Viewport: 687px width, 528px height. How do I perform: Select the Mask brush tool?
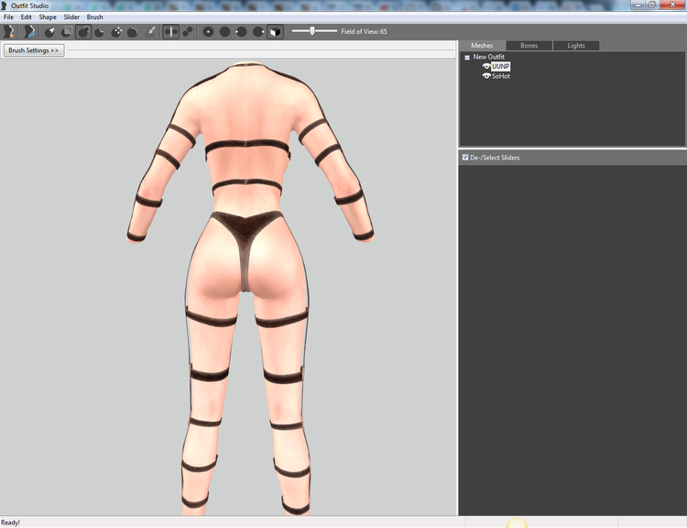(x=67, y=31)
